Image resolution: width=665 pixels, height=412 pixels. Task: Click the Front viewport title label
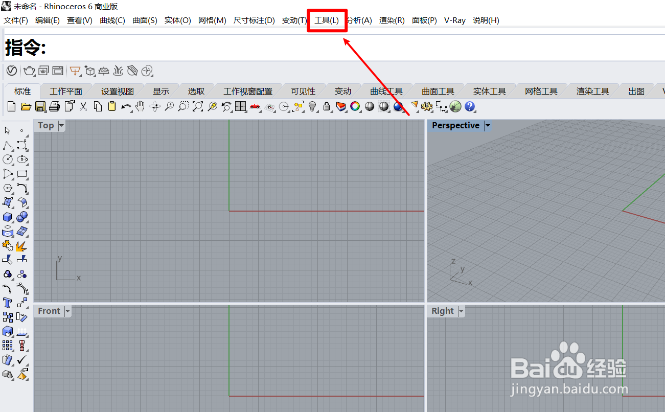click(49, 311)
